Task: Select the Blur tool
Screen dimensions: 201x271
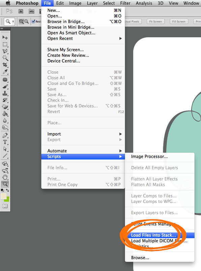Action: point(5,121)
